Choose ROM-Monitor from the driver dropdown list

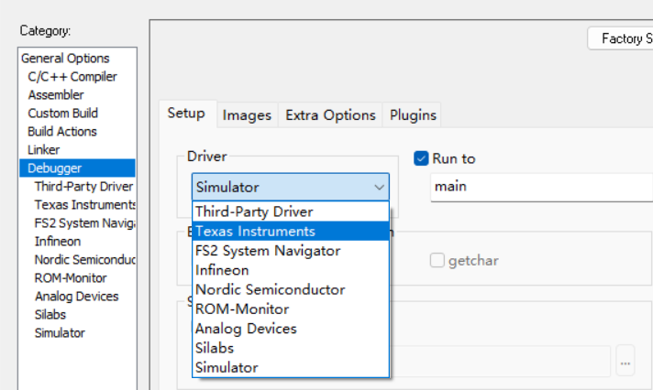(x=242, y=309)
